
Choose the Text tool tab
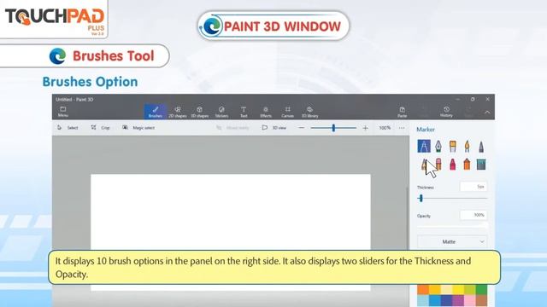tap(244, 112)
